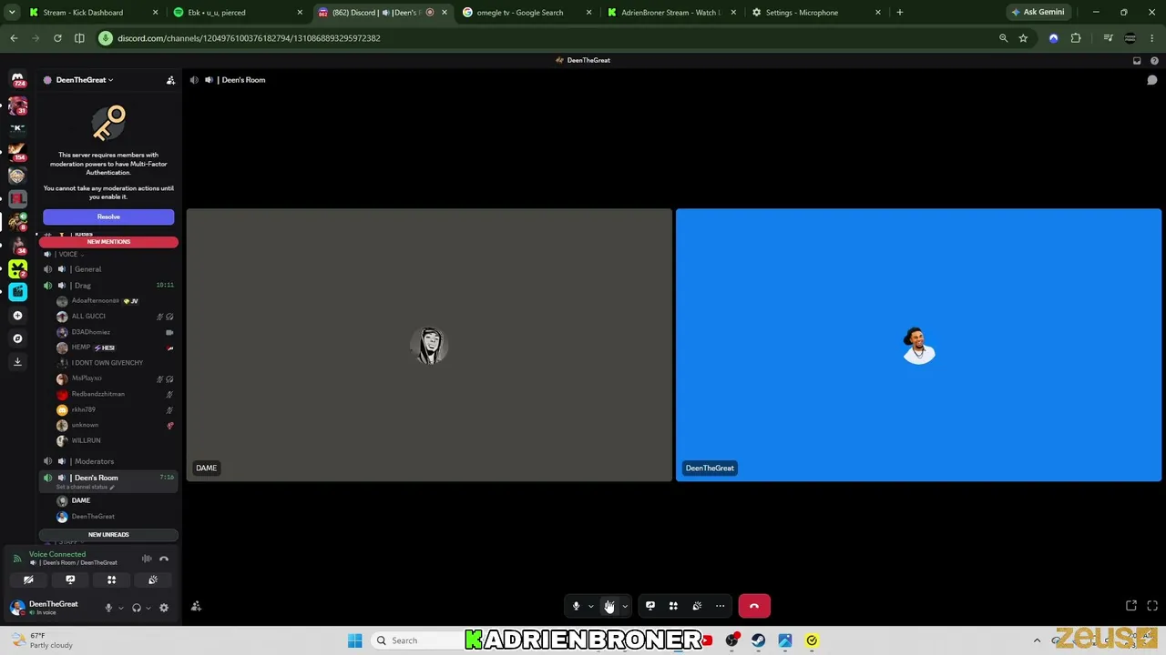The width and height of the screenshot is (1166, 655).
Task: Jump to NEW MENTIONS
Action: point(108,242)
